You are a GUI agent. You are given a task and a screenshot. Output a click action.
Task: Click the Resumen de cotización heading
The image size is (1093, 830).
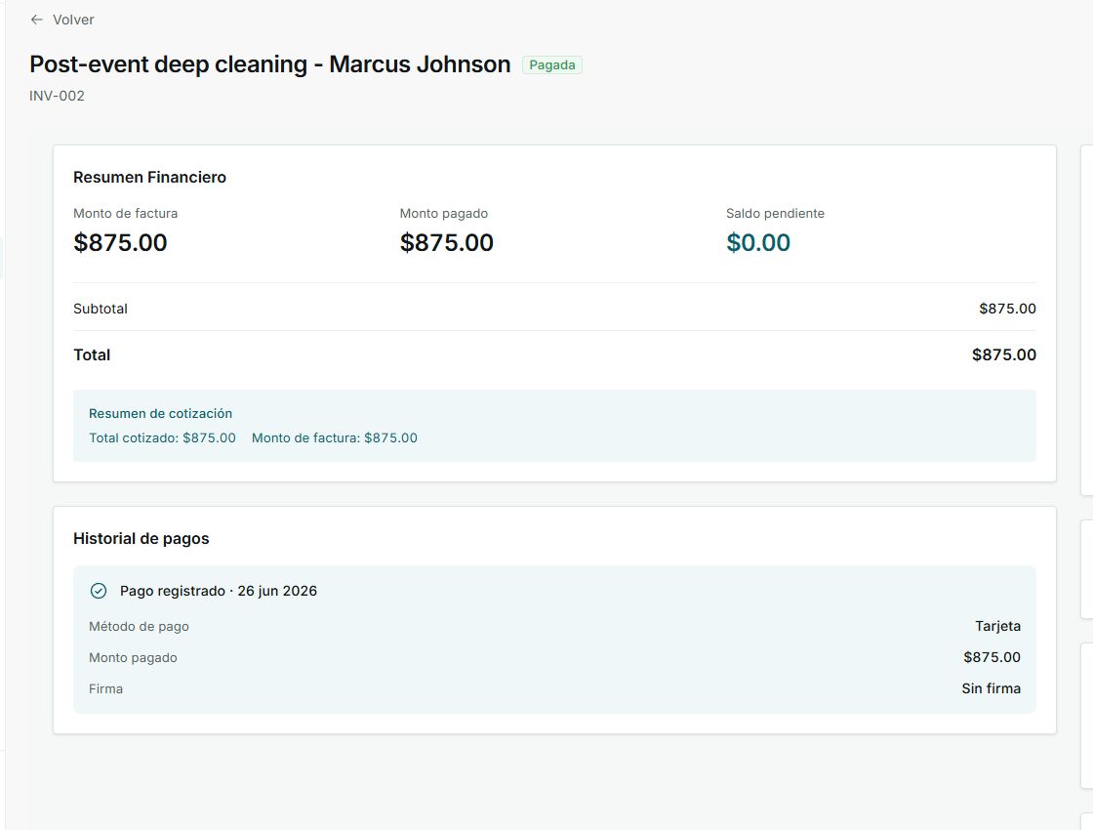tap(160, 414)
